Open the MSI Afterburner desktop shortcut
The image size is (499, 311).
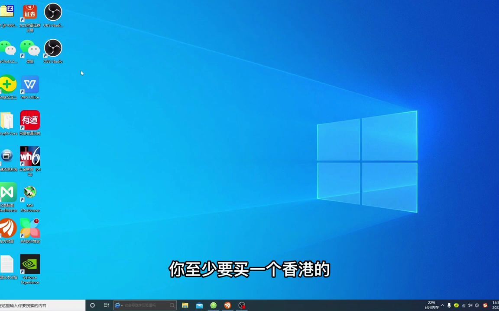coord(30,199)
